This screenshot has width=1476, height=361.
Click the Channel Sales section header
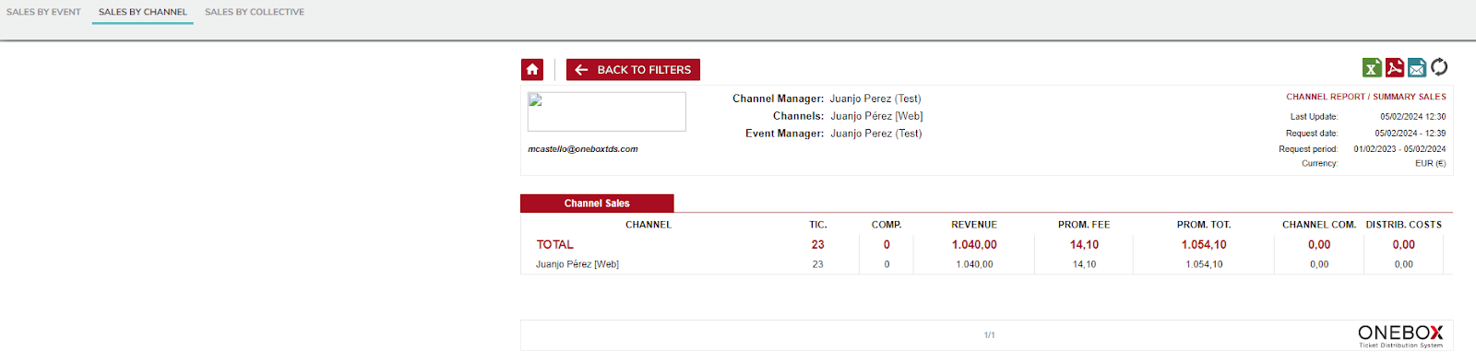[597, 204]
